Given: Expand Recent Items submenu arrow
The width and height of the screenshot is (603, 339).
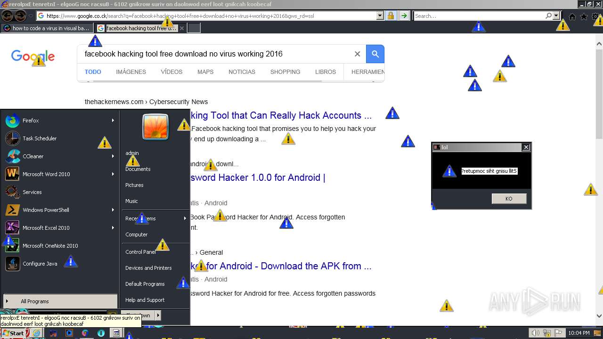Looking at the screenshot, I should [185, 218].
